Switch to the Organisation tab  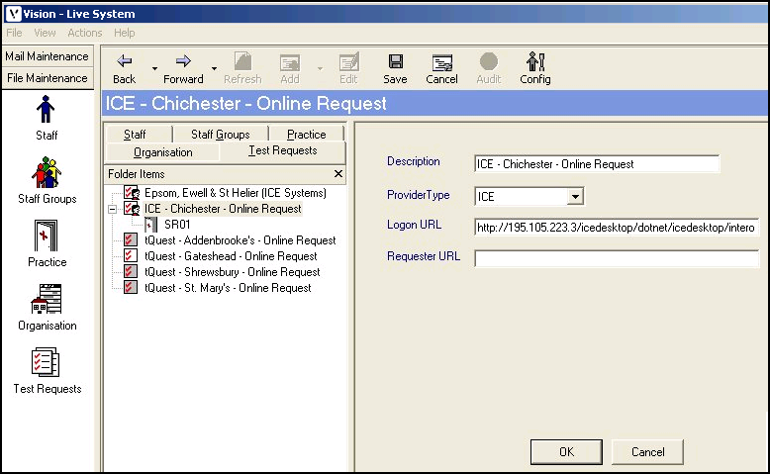[162, 152]
